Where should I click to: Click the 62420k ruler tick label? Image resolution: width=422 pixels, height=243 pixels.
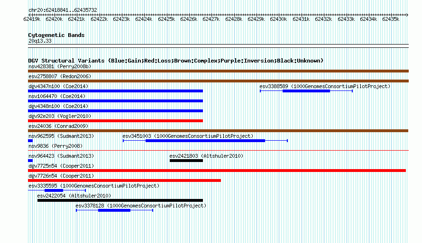(54, 19)
